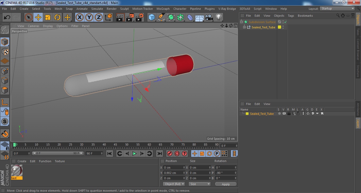
Task: Add a Cube primitive object
Action: click(x=152, y=17)
